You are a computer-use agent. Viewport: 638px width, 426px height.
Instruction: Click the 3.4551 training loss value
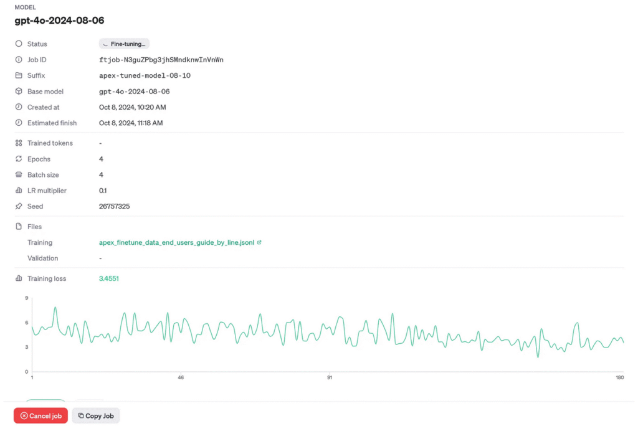[x=108, y=278]
